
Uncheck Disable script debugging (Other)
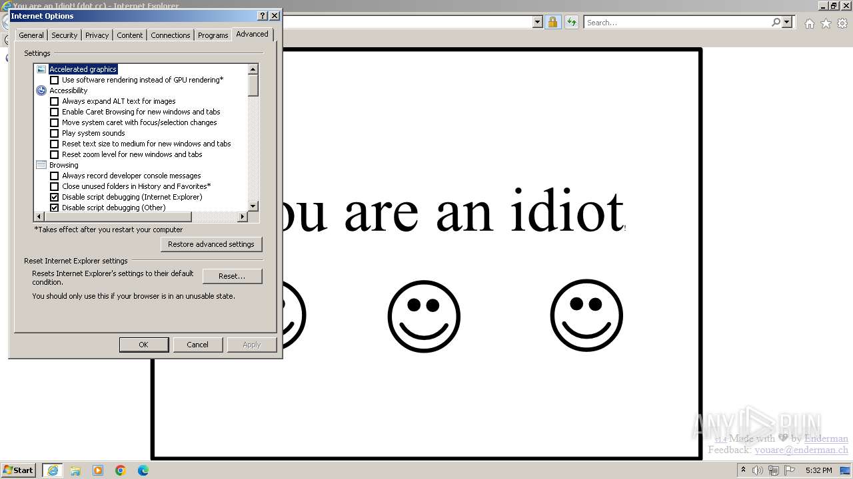(55, 208)
